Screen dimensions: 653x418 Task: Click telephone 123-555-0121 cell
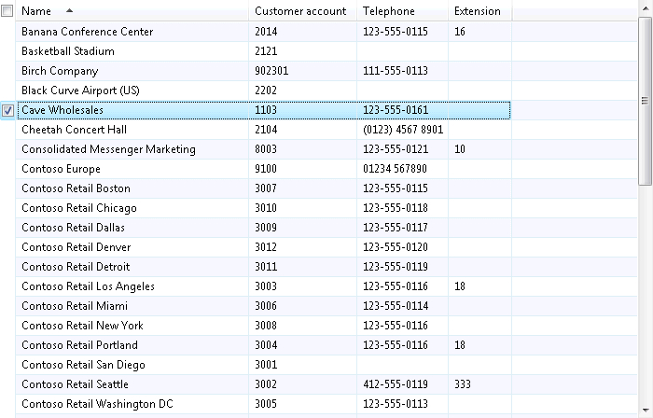403,149
